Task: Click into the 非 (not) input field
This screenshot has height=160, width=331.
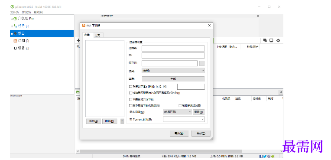Action: [173, 56]
